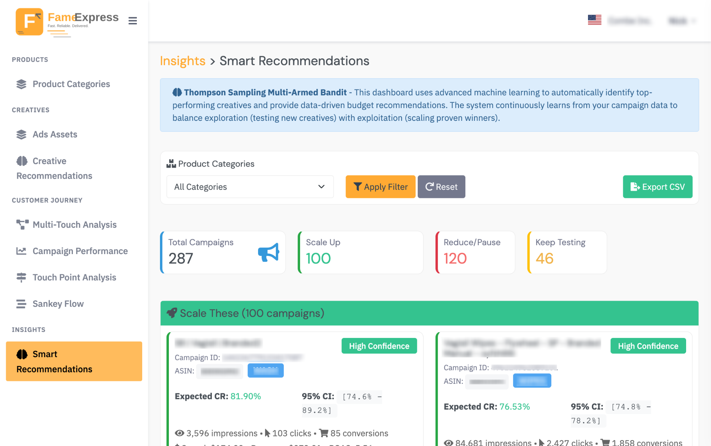Open the All Categories dropdown

tap(250, 187)
